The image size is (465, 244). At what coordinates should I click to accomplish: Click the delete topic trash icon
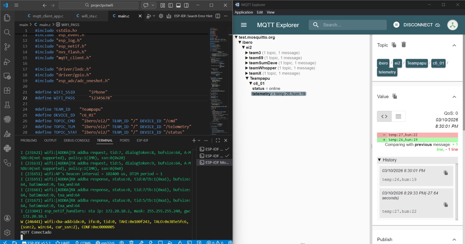(404, 45)
